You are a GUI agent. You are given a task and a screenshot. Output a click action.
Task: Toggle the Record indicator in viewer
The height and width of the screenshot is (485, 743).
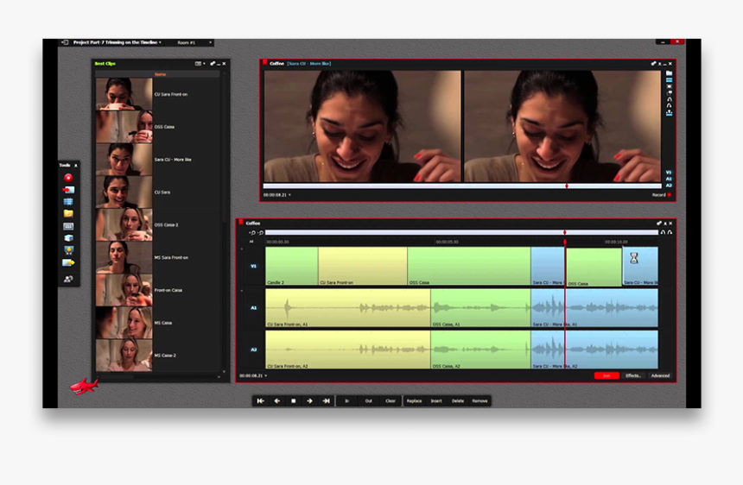coord(662,195)
